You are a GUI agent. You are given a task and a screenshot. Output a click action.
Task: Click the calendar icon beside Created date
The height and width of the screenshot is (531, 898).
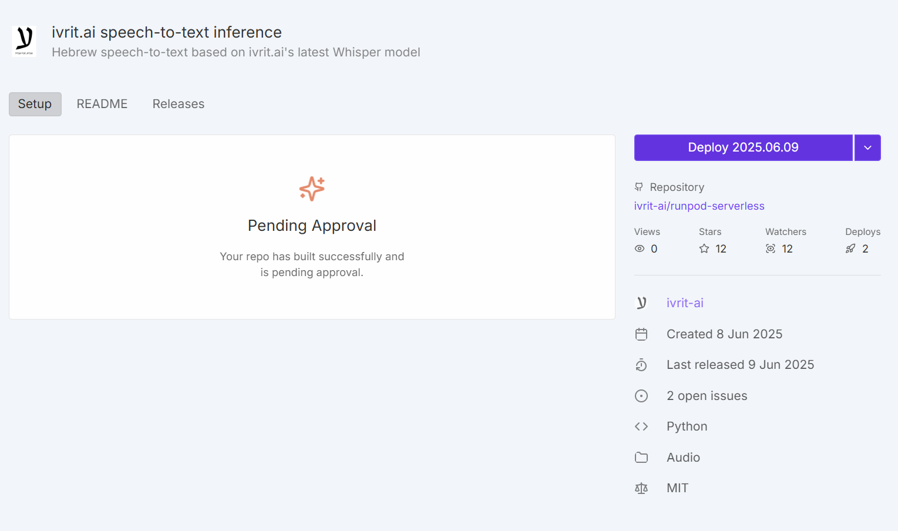tap(641, 334)
